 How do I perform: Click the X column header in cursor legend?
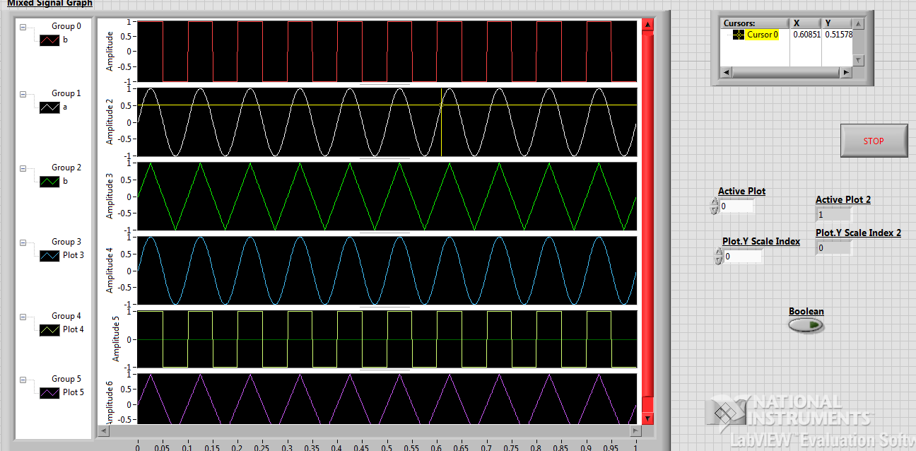[x=806, y=23]
